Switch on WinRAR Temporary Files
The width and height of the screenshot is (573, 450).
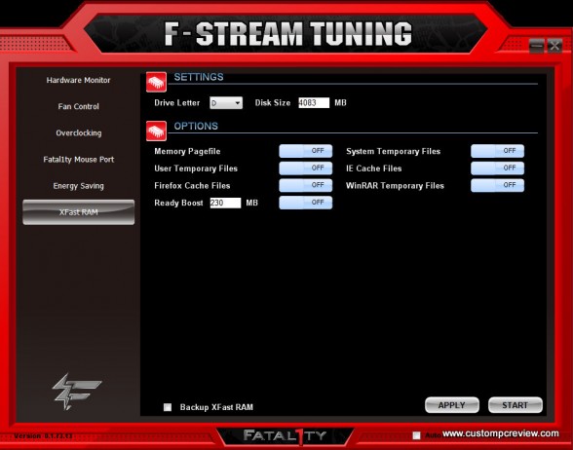click(497, 185)
